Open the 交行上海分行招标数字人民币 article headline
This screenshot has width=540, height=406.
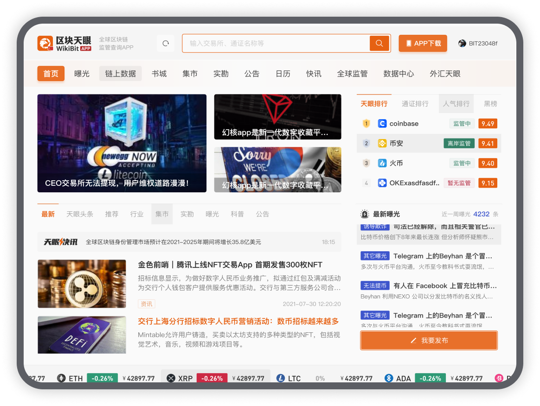[x=238, y=321]
